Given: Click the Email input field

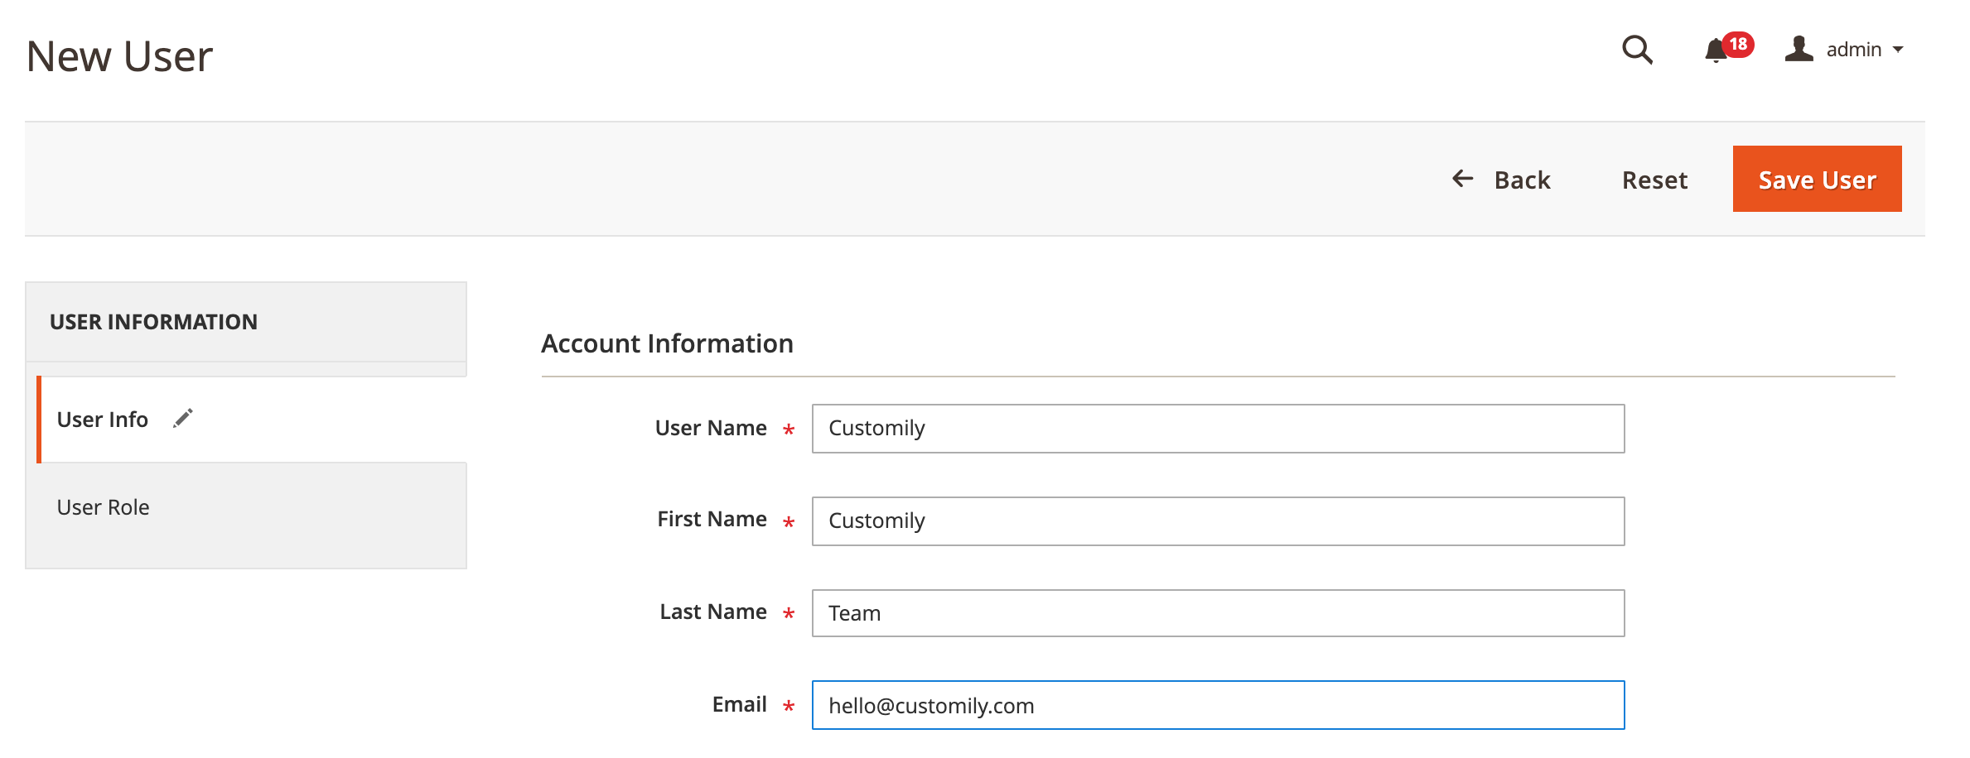Looking at the screenshot, I should 1217,706.
